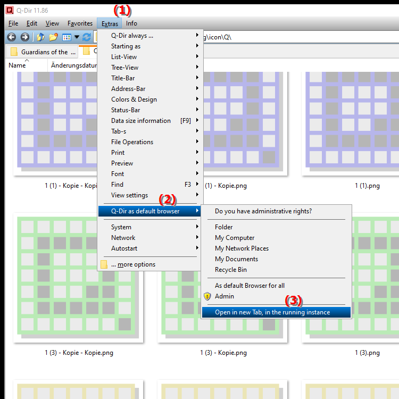
Task: Open the Favorites menu
Action: click(x=80, y=23)
